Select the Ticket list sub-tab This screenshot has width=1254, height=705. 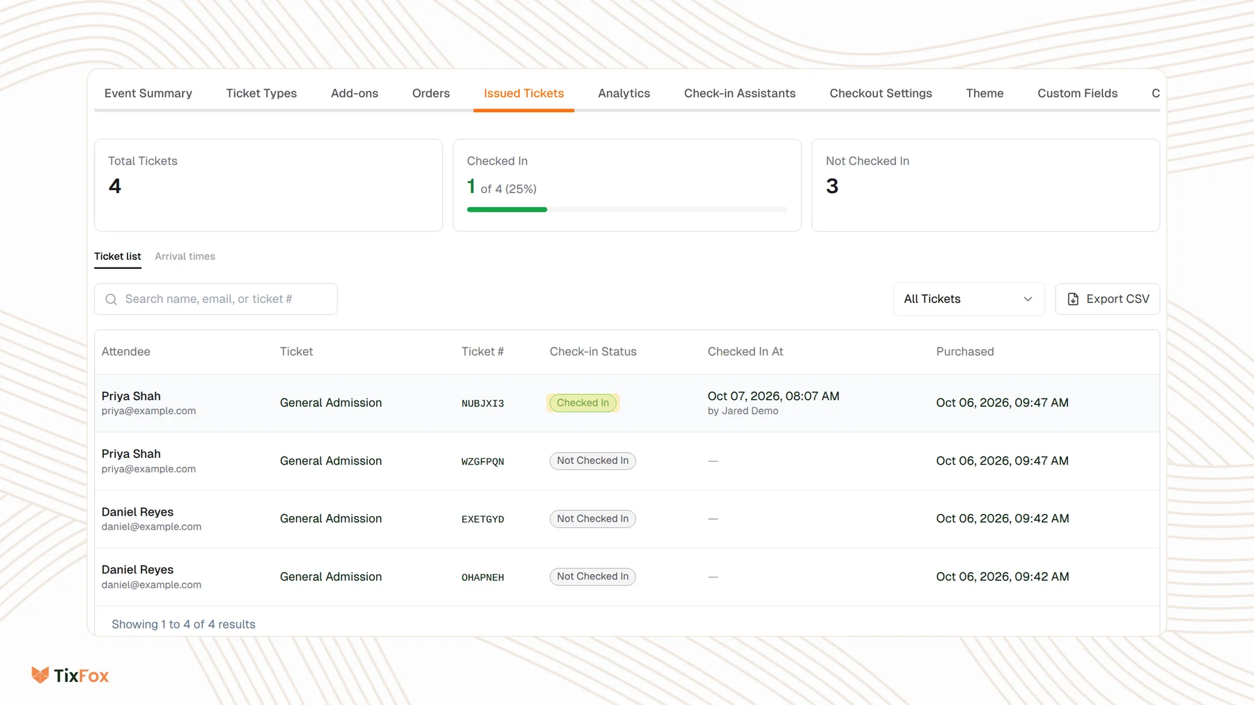point(118,256)
